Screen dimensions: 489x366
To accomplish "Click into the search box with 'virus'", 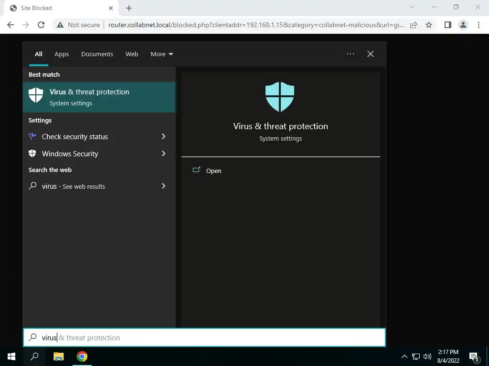I will 204,337.
